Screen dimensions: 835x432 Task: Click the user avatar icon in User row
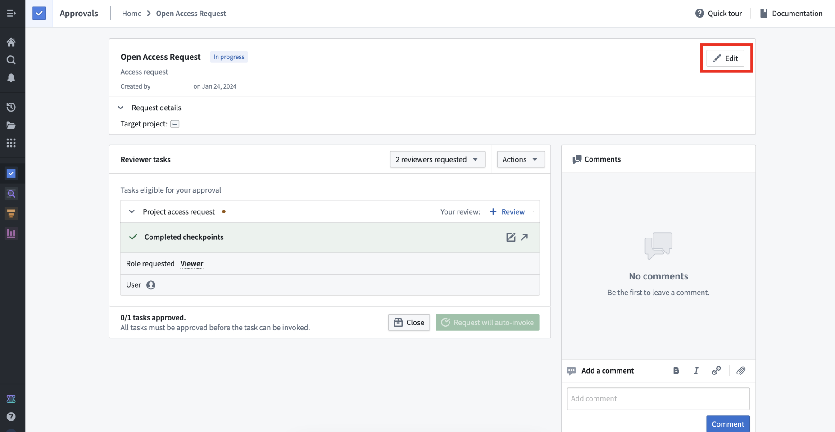click(x=151, y=285)
